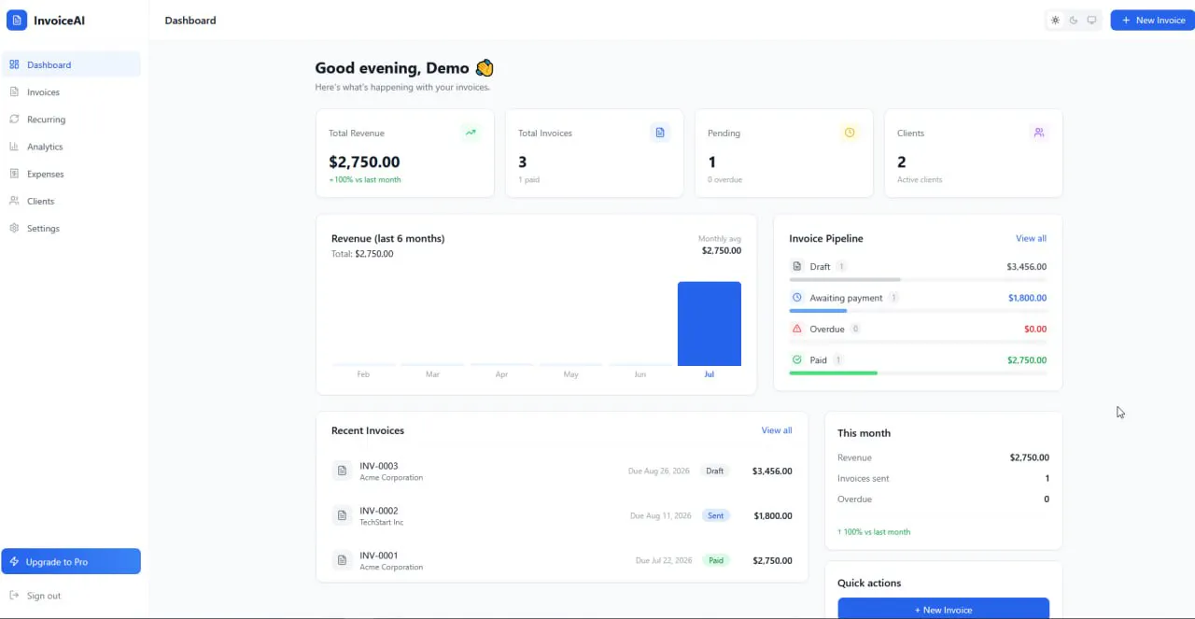
Task: Click the Sent status badge
Action: pos(715,515)
